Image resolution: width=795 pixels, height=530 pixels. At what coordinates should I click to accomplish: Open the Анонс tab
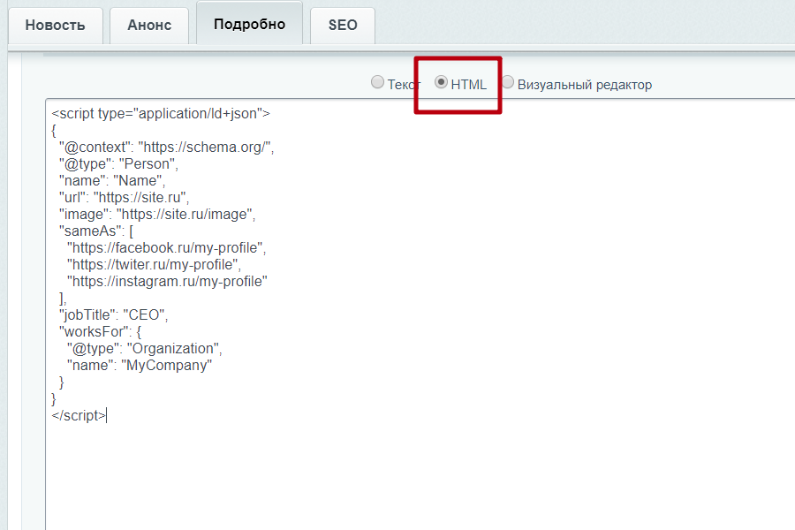[149, 25]
